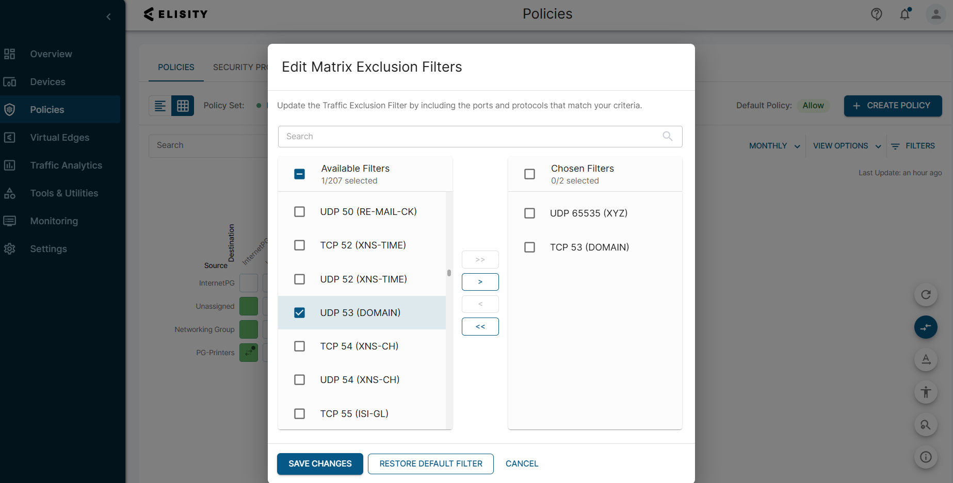Click RESTORE DEFAULT FILTER button
953x483 pixels.
[431, 464]
